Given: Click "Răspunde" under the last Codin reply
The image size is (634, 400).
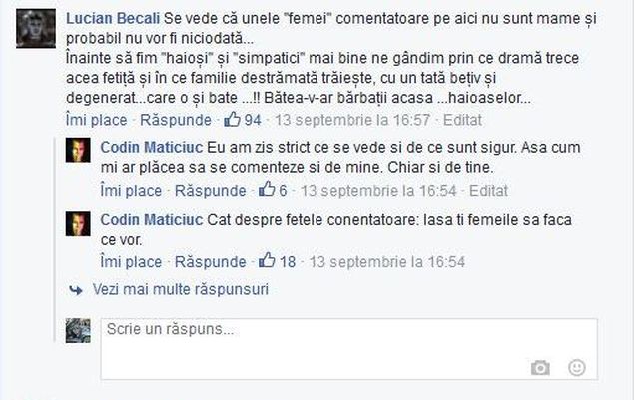Looking at the screenshot, I should 210,262.
